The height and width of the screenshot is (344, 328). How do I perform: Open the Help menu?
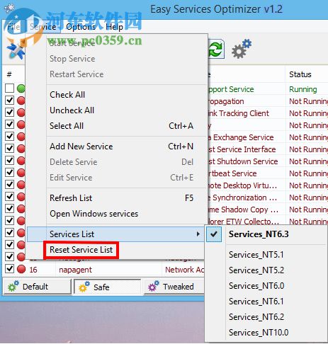click(114, 27)
